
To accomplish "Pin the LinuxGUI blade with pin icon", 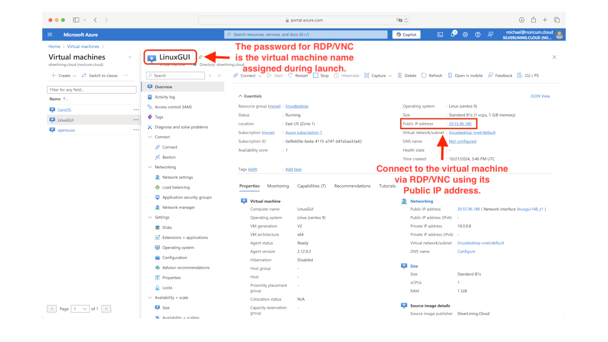I will (200, 57).
